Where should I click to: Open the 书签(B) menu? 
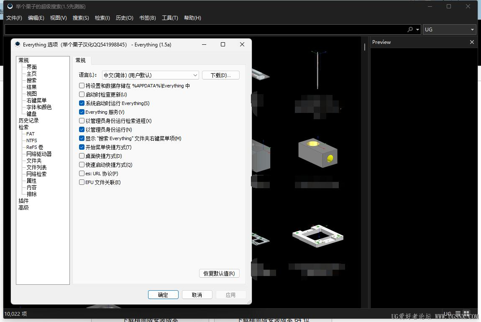(x=148, y=18)
